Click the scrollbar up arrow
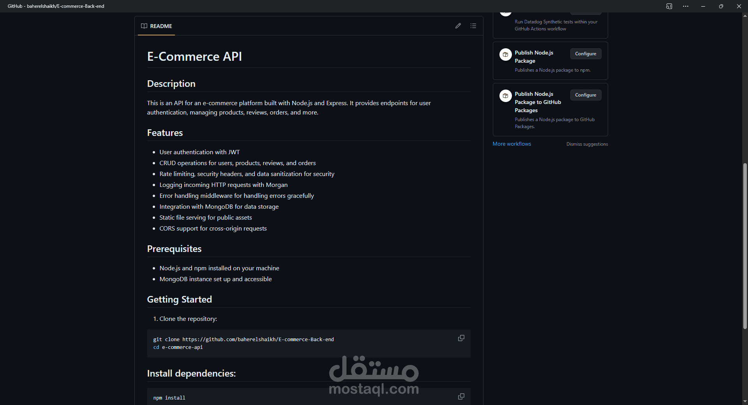Image resolution: width=748 pixels, height=405 pixels. (745, 16)
